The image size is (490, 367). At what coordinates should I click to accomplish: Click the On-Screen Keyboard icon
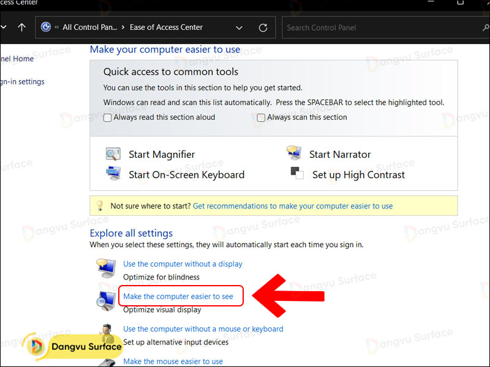point(113,174)
